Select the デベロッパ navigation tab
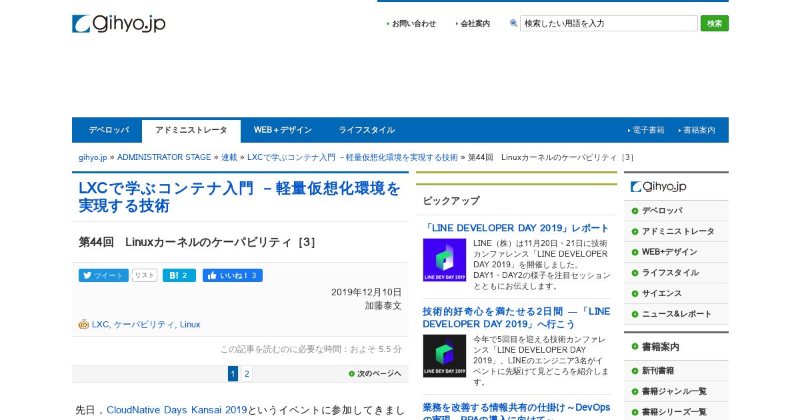This screenshot has width=800, height=420. (109, 130)
